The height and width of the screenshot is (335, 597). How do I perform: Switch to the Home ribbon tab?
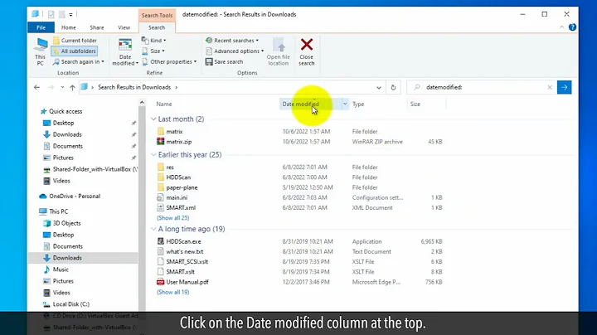pos(69,27)
